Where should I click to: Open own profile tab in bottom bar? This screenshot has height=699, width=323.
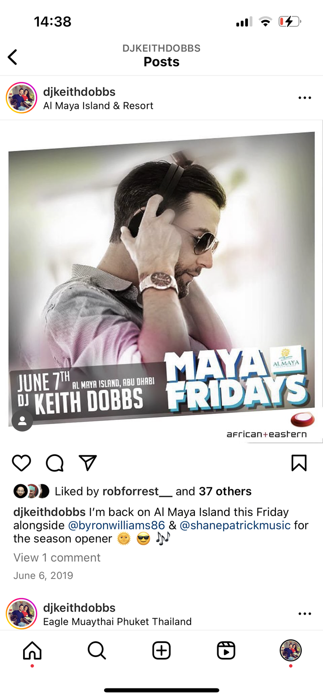point(291,651)
